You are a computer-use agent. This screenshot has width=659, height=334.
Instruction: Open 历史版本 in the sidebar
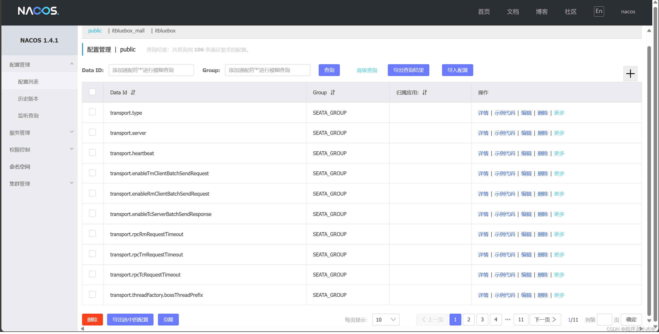coord(28,99)
